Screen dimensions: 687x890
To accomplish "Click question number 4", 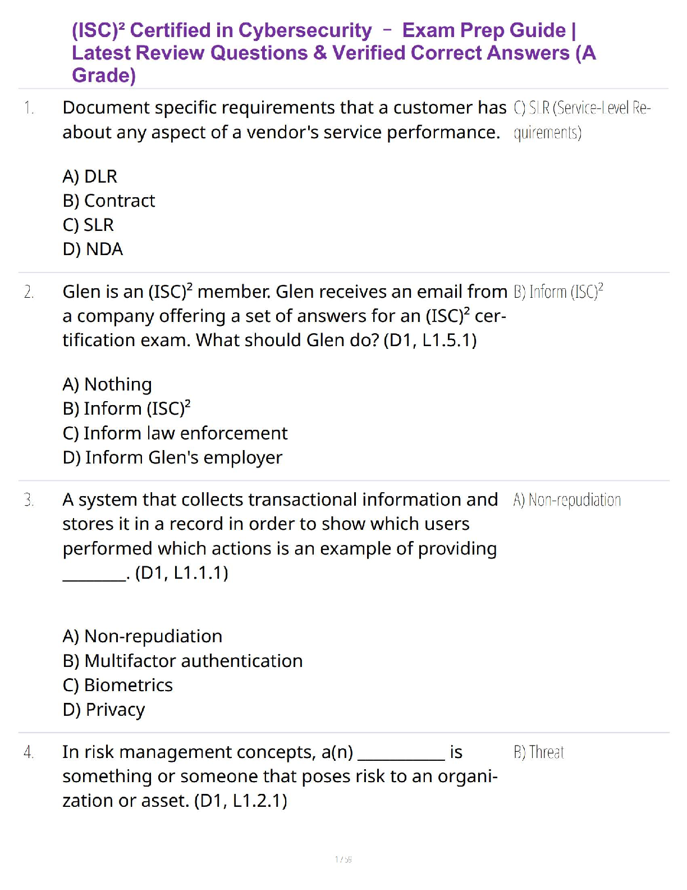I will click(x=29, y=752).
